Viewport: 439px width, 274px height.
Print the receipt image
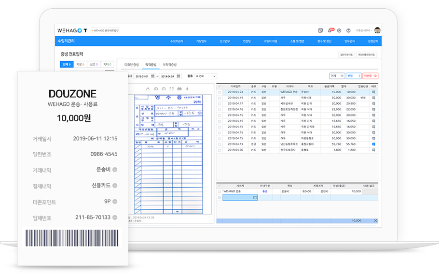tap(179, 89)
